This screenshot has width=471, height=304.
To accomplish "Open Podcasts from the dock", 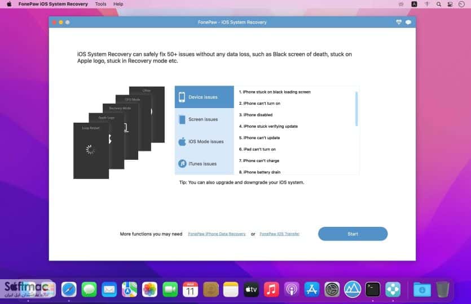I will (292, 289).
